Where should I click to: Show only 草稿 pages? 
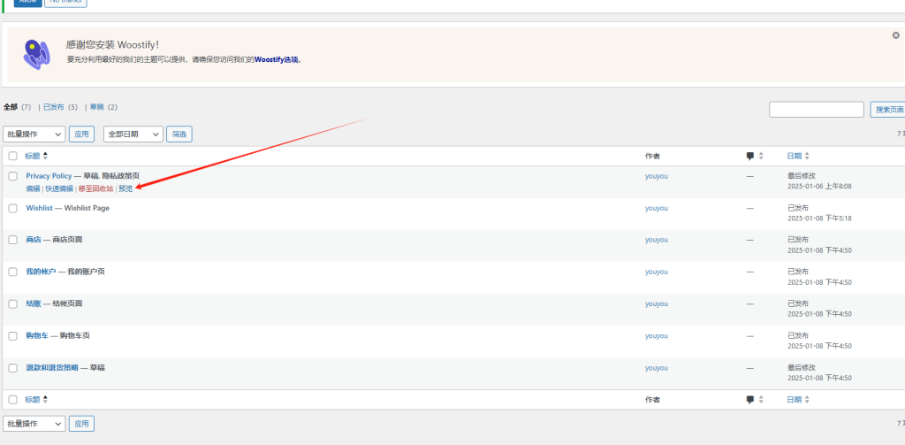point(96,107)
